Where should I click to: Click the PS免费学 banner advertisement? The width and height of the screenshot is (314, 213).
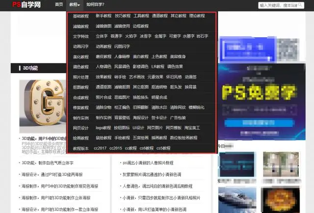(262, 102)
